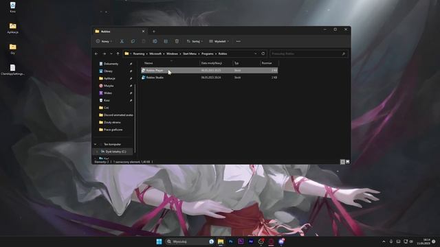Image resolution: width=440 pixels, height=247 pixels.
Task: Click Windows in the address breadcrumb
Action: point(172,54)
